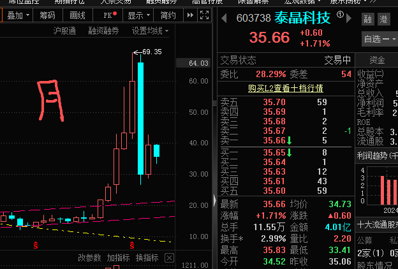Click the left red S signal marker
Viewport: 398px width, 269px height.
(36, 245)
